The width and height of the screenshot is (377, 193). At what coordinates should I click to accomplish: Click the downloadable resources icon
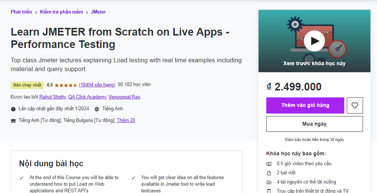(269, 182)
